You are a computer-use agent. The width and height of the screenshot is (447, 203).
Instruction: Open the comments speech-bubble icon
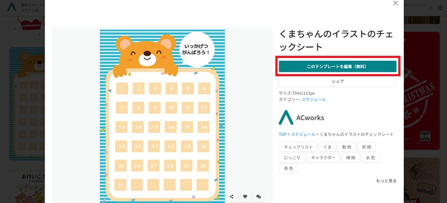point(258,196)
